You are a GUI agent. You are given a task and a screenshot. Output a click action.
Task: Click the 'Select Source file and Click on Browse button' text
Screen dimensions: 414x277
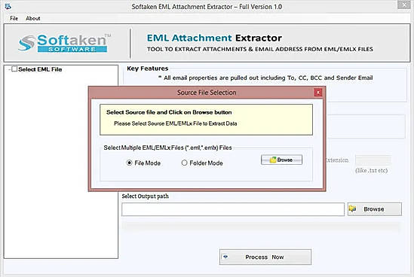pos(169,112)
